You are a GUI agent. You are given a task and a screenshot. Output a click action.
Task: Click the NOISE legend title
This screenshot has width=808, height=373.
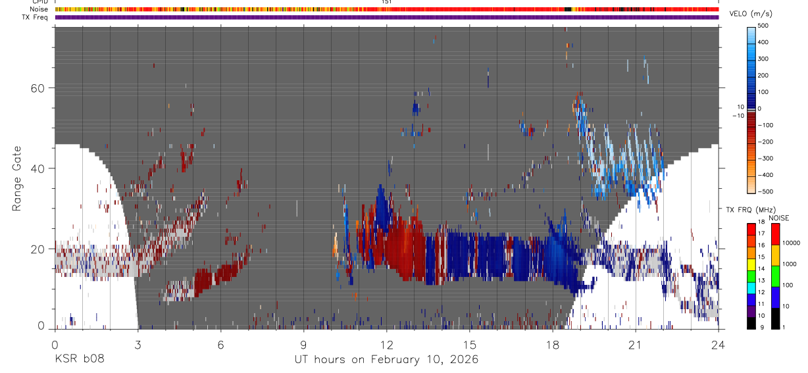[779, 218]
